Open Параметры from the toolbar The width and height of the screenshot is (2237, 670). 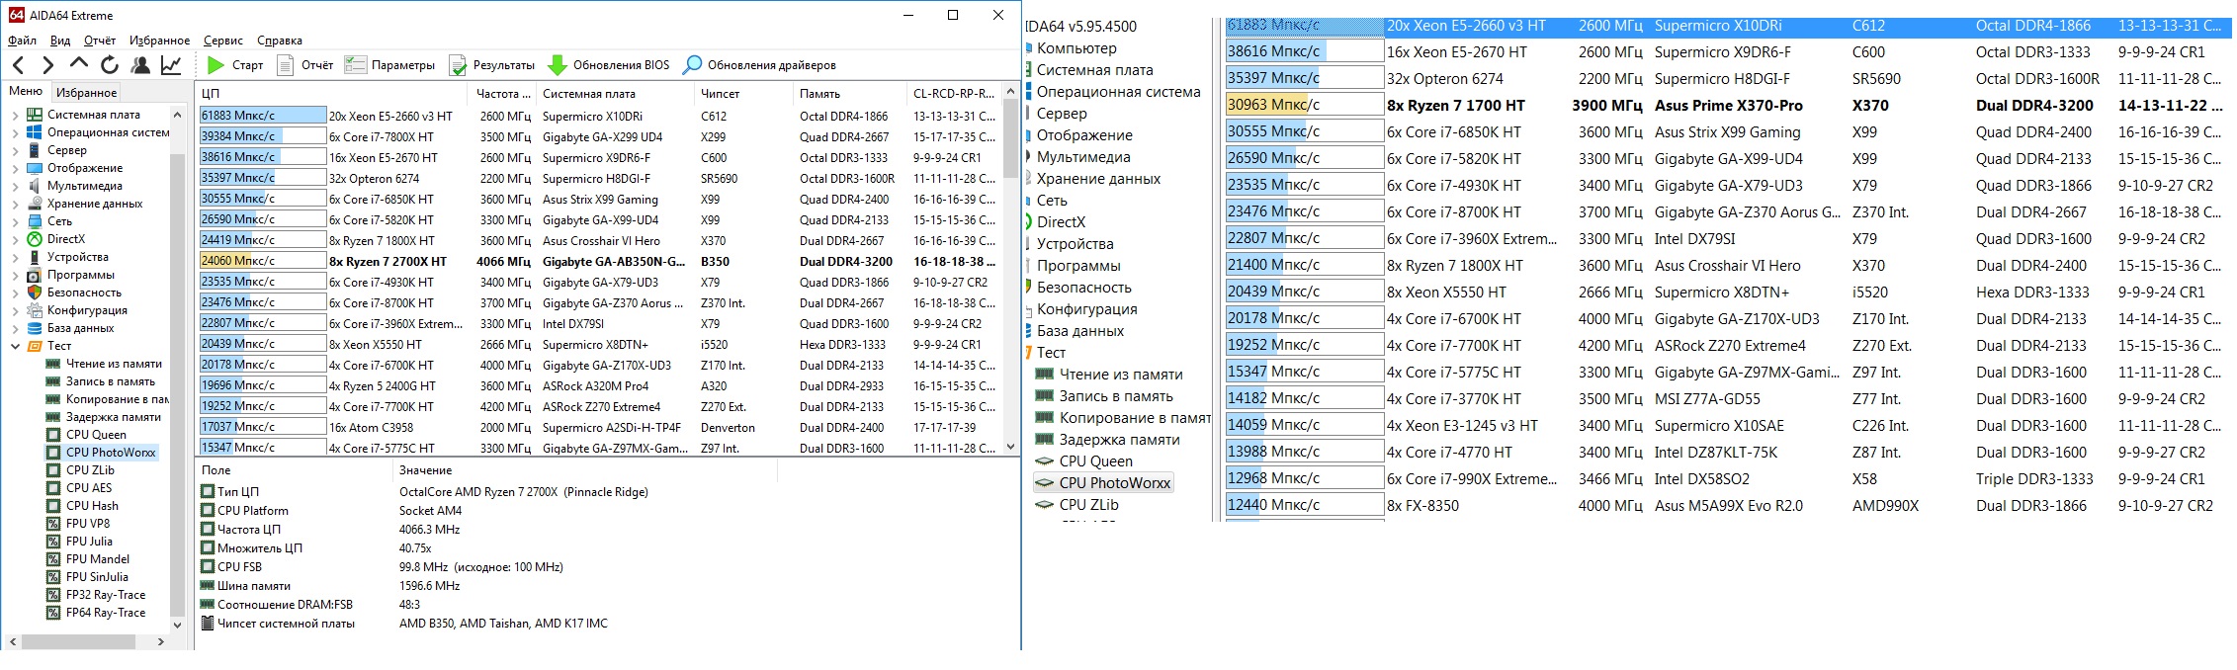pos(389,65)
